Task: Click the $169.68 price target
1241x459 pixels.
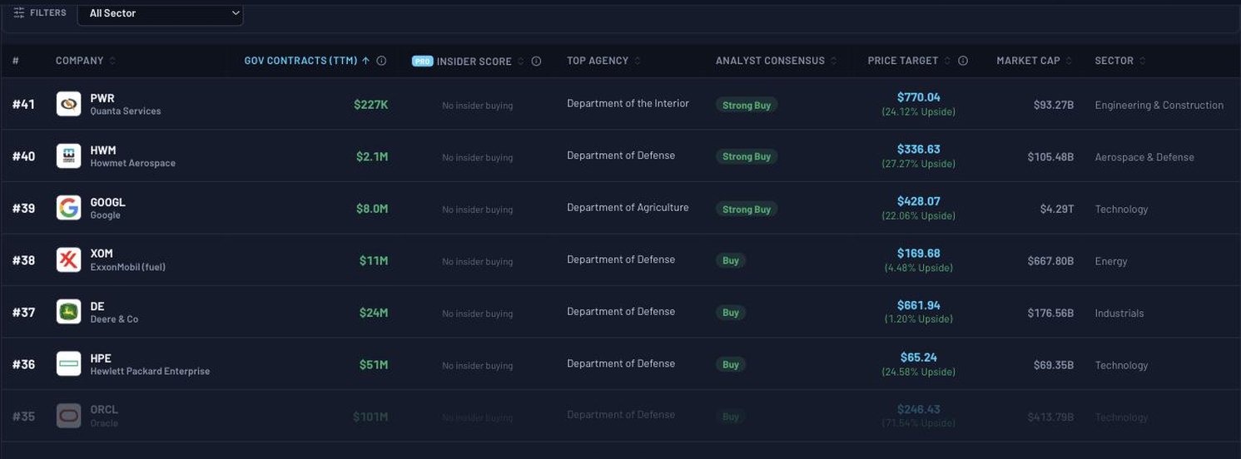Action: click(919, 254)
